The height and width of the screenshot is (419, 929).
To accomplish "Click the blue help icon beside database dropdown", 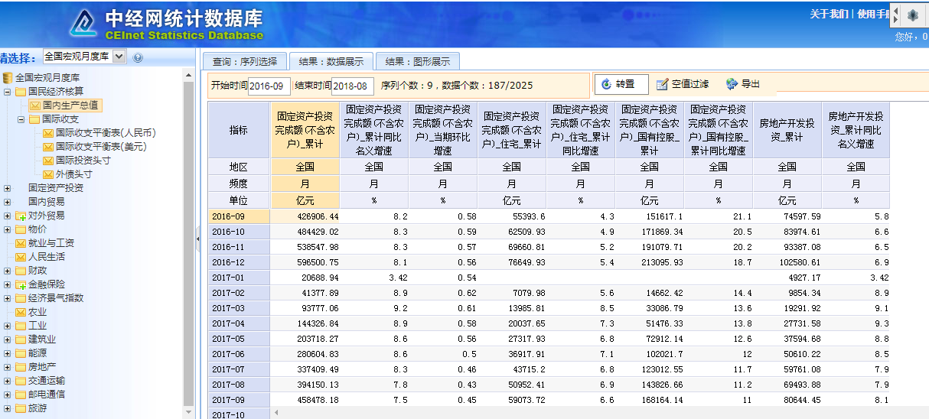I will pos(138,57).
